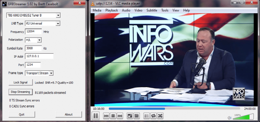Expand the TBS 6983 tuner dropdown
260x122 pixels.
coord(58,15)
